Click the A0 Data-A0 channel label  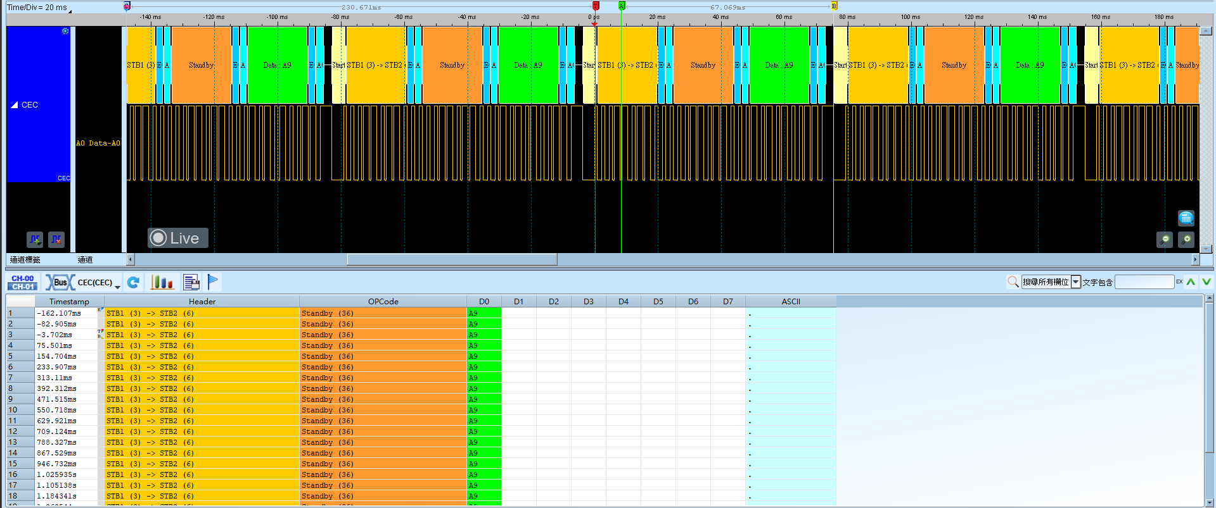coord(98,144)
